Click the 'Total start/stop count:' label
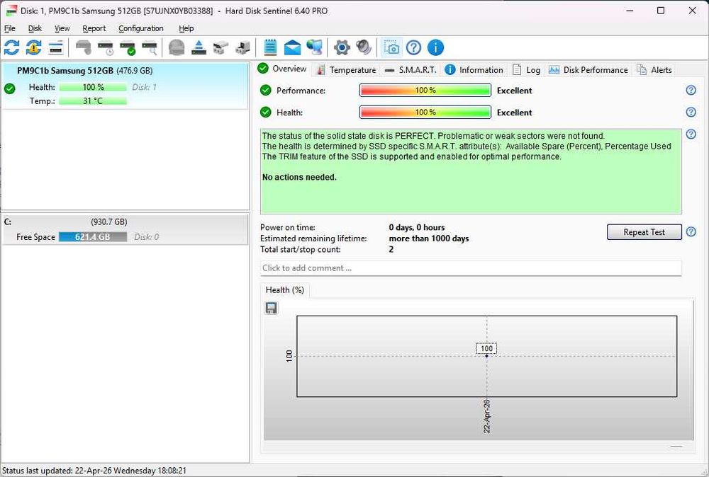 coord(300,250)
